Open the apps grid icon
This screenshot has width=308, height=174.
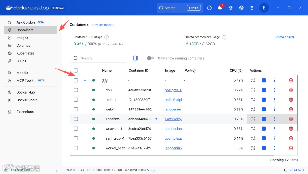click(251, 8)
